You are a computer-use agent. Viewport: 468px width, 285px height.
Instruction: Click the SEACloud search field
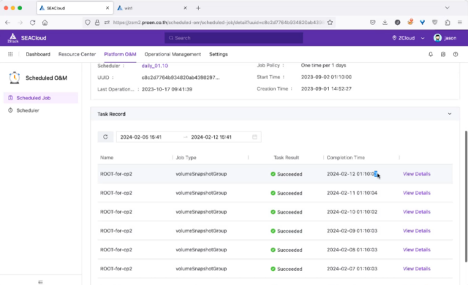tap(233, 38)
